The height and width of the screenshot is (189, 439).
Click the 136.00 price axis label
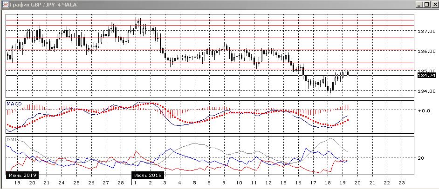426,51
